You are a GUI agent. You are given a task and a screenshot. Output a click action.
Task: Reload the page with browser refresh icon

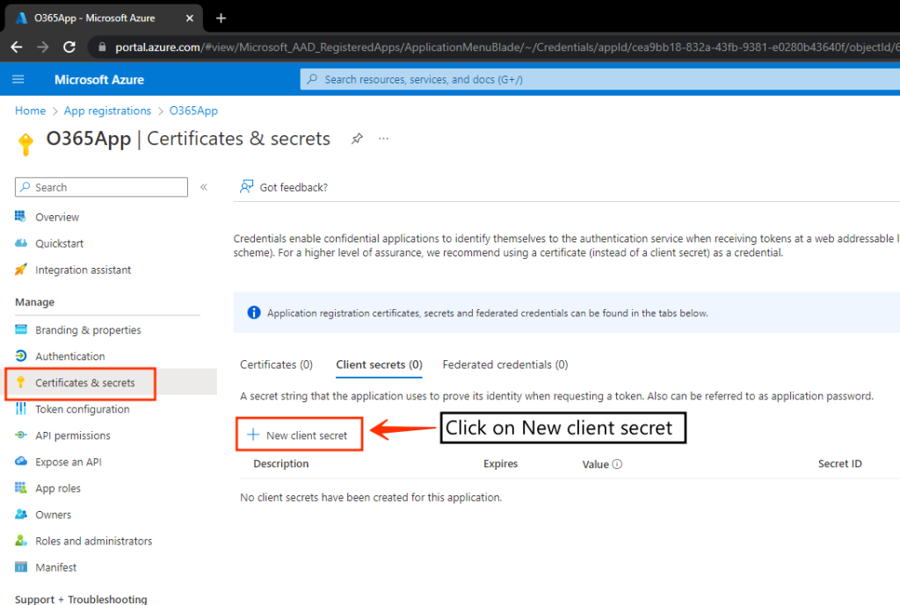click(69, 47)
